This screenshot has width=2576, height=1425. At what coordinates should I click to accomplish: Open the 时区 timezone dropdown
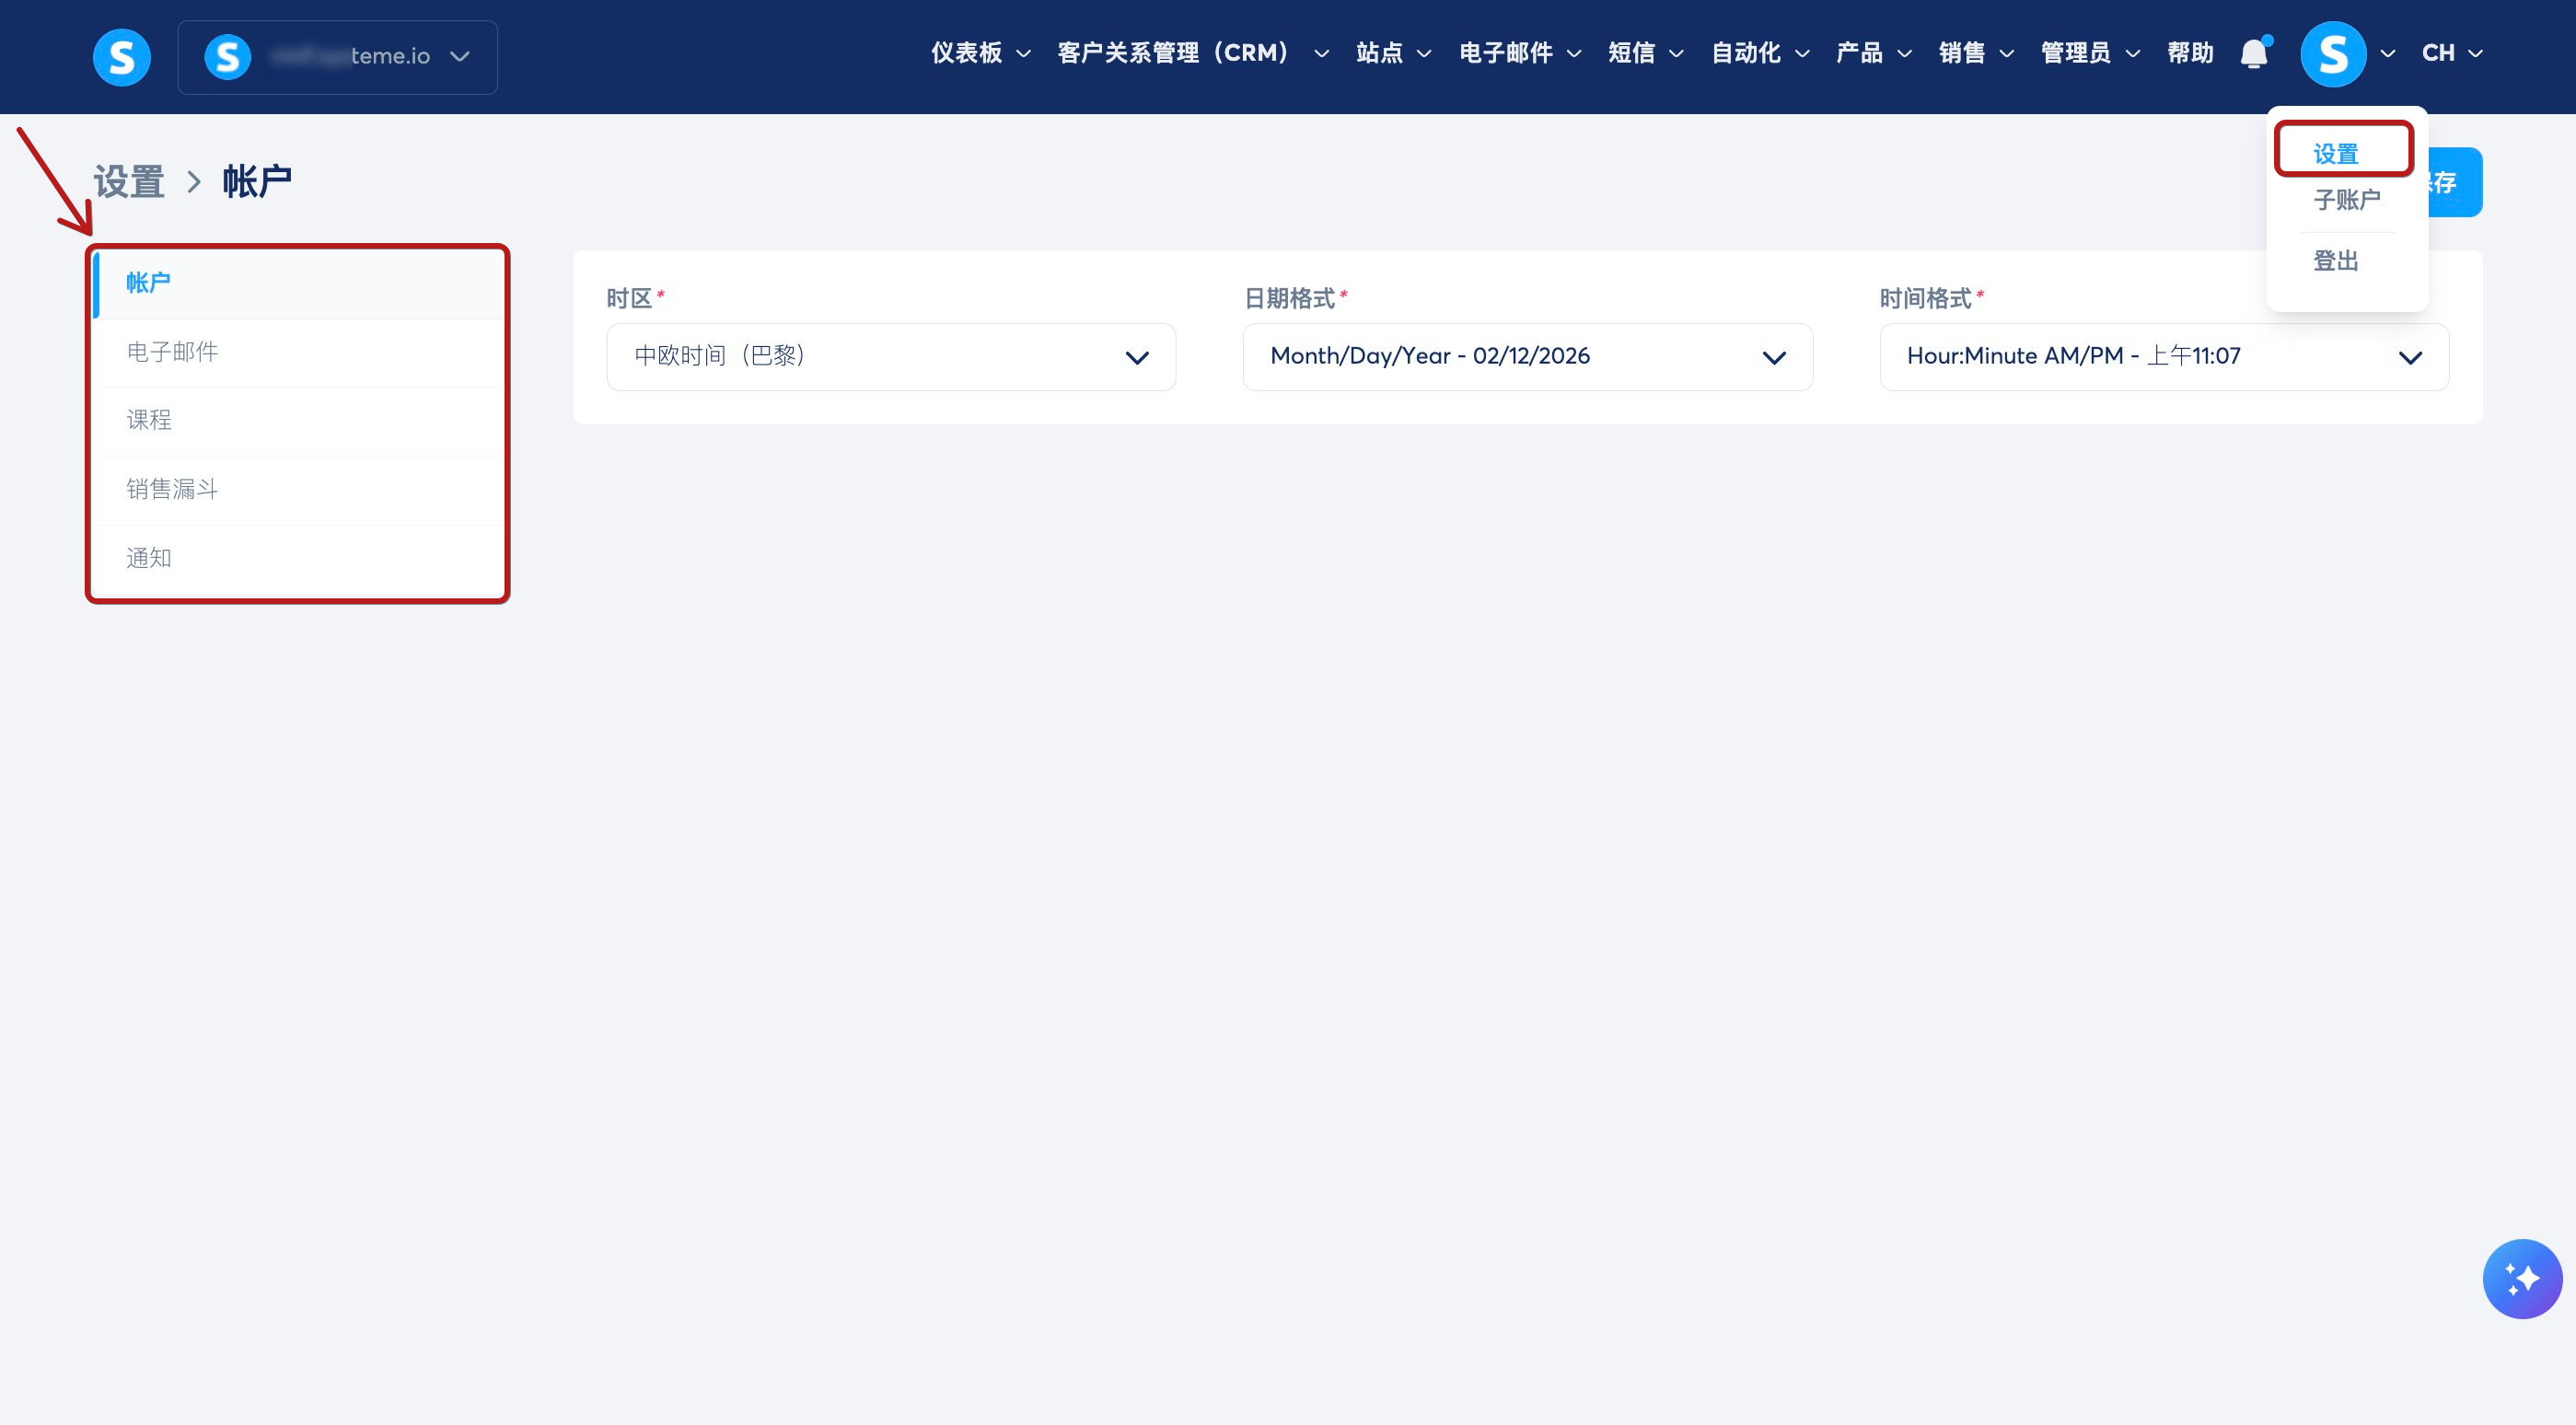[890, 357]
